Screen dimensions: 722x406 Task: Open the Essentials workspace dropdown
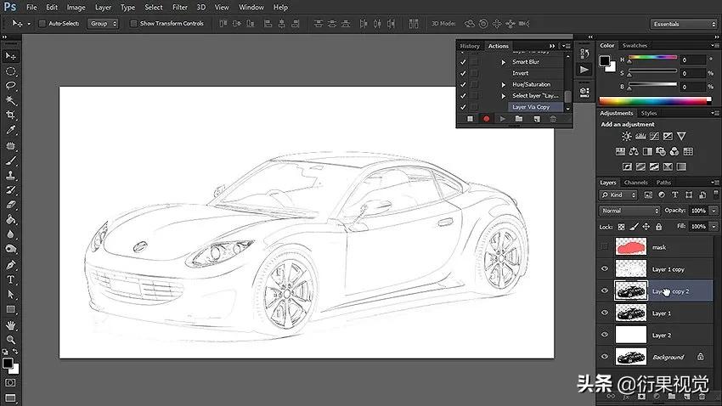tap(685, 24)
